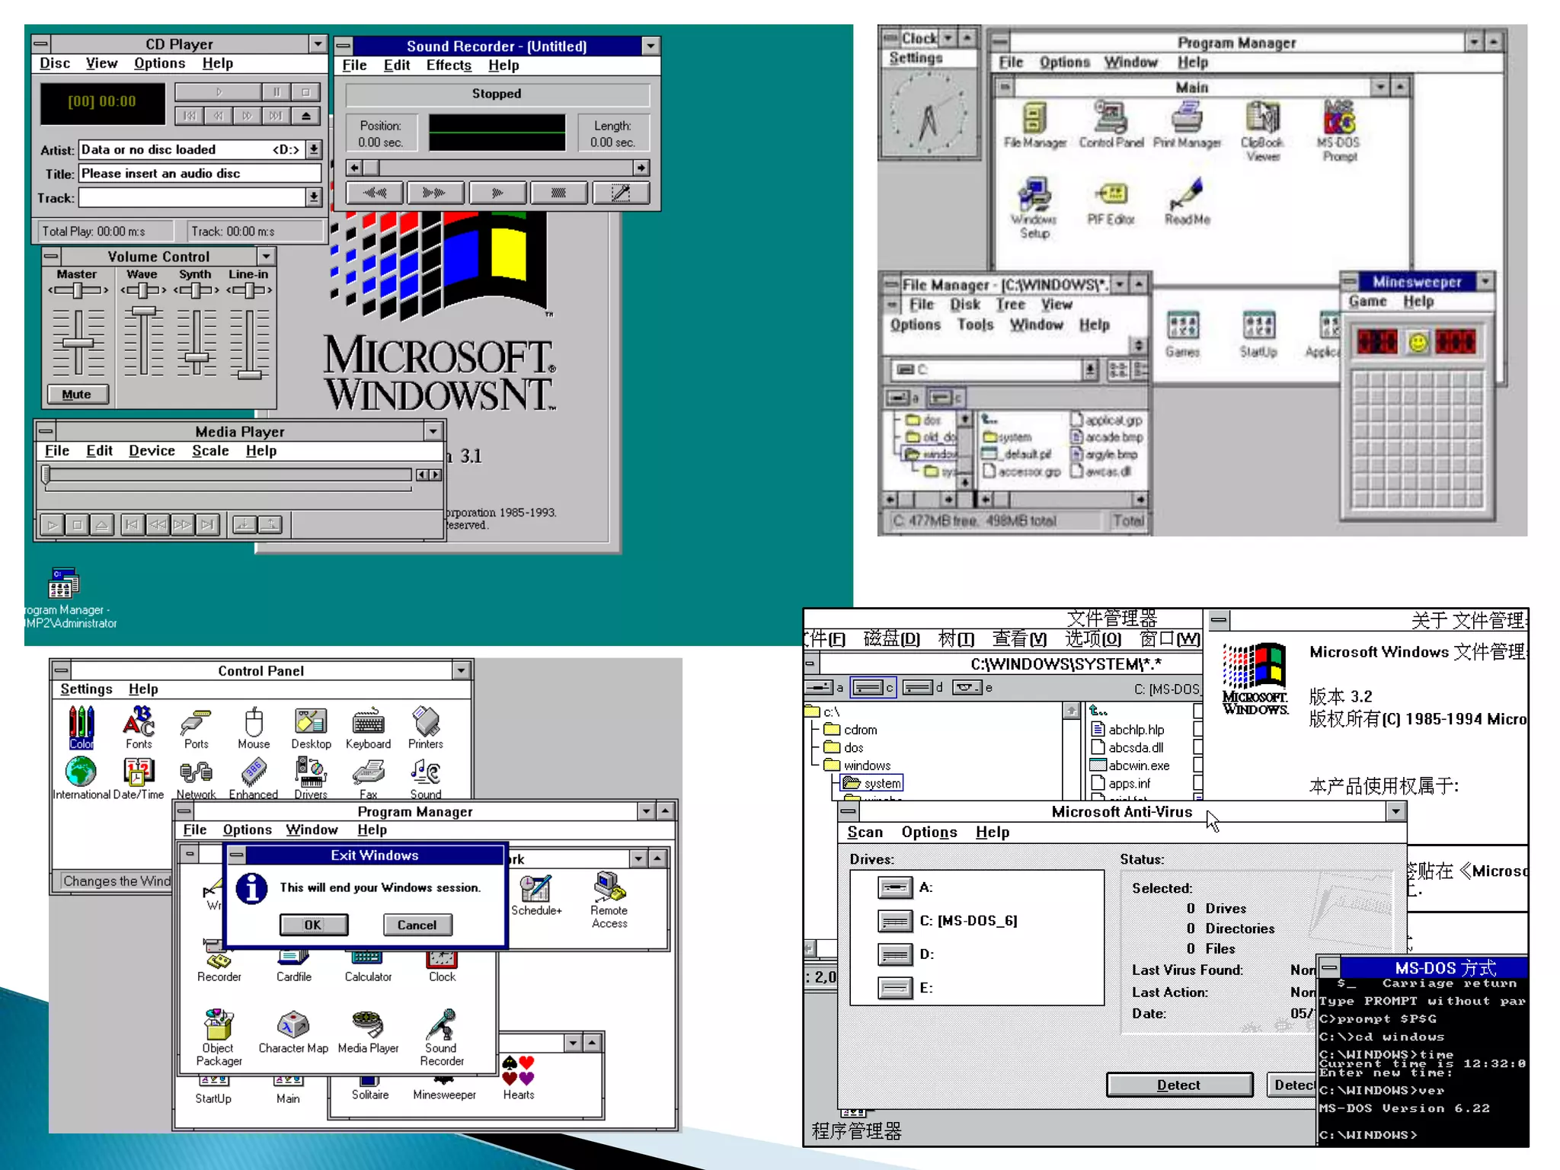1560x1170 pixels.
Task: Open the PIF Editor icon
Action: click(1111, 195)
